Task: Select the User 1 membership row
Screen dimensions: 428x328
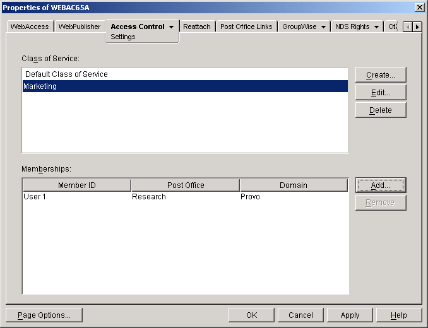Action: [185, 197]
